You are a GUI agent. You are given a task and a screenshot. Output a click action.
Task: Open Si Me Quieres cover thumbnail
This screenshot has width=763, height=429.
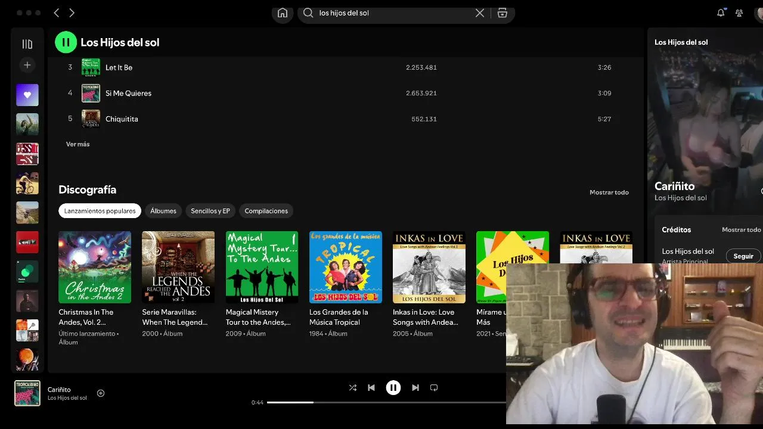tap(91, 93)
